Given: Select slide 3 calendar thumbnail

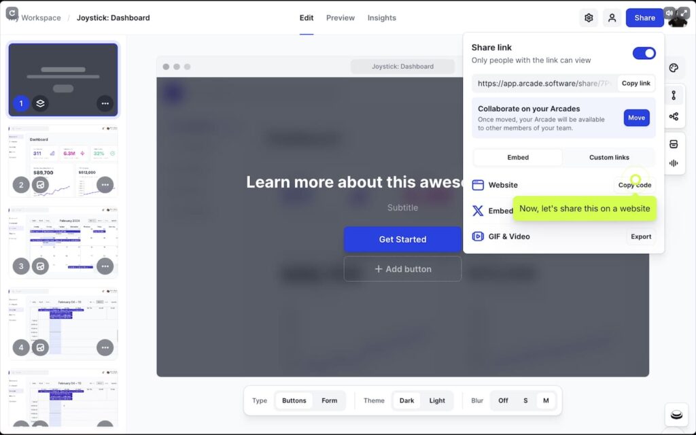Looking at the screenshot, I should click(x=63, y=243).
